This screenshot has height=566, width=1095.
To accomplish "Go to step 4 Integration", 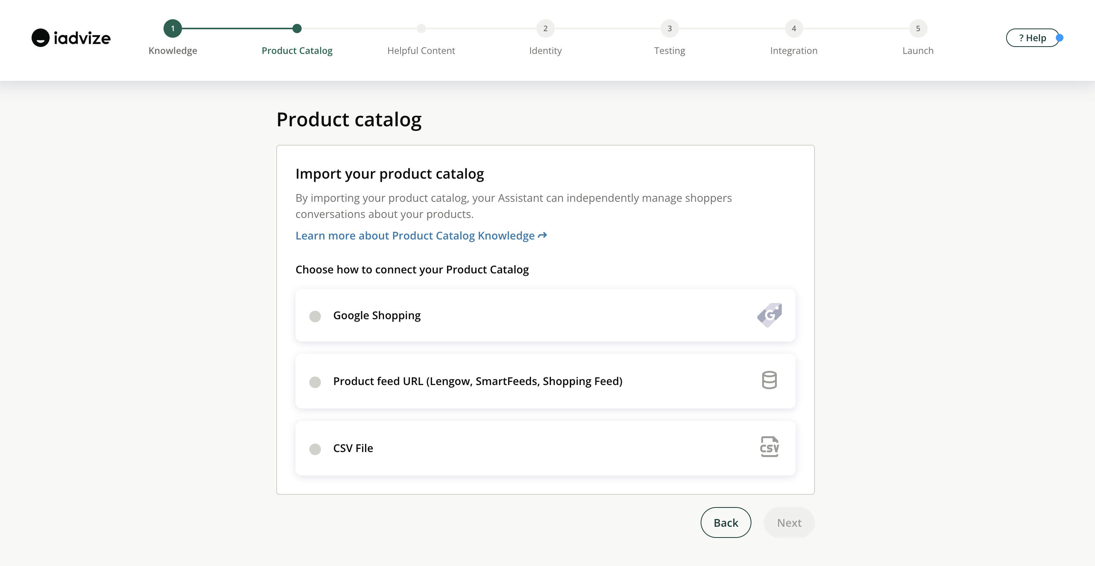I will 793,28.
